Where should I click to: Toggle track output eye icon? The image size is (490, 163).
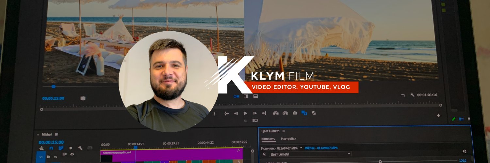[x=72, y=155]
